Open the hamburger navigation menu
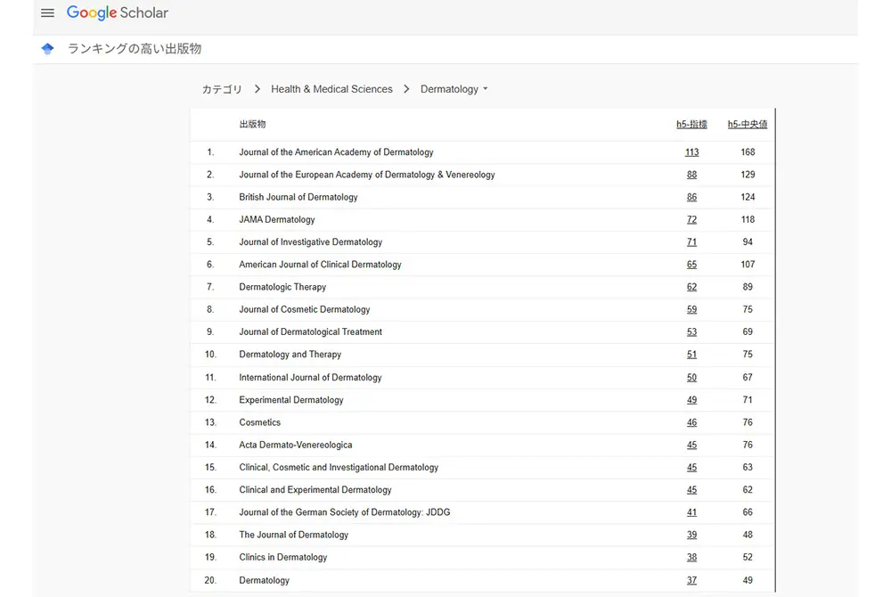891x597 pixels. (46, 12)
